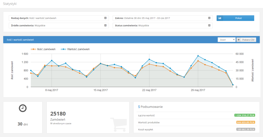
Task: Click the arrow icon in the Status zamówienia field
Action: [209, 25]
